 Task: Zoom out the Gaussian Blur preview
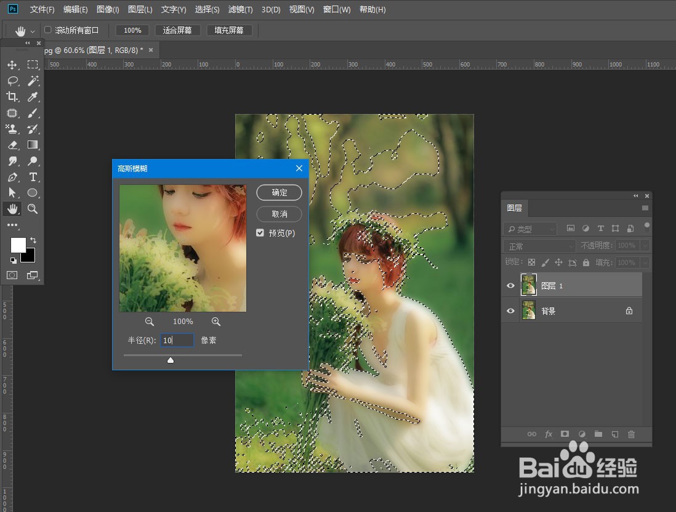[x=149, y=322]
